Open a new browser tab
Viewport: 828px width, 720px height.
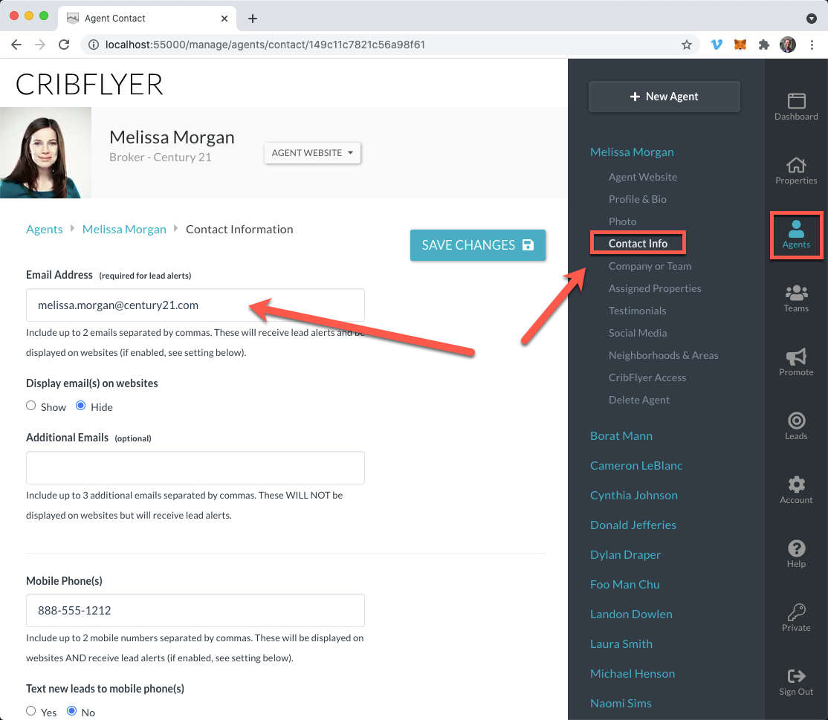click(x=253, y=19)
